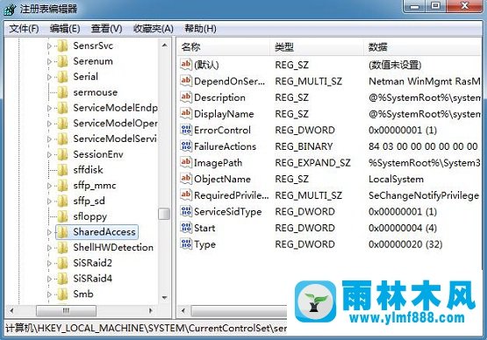Click the SessionEnv folder icon
Screen dimensions: 487x340
[x=62, y=154]
